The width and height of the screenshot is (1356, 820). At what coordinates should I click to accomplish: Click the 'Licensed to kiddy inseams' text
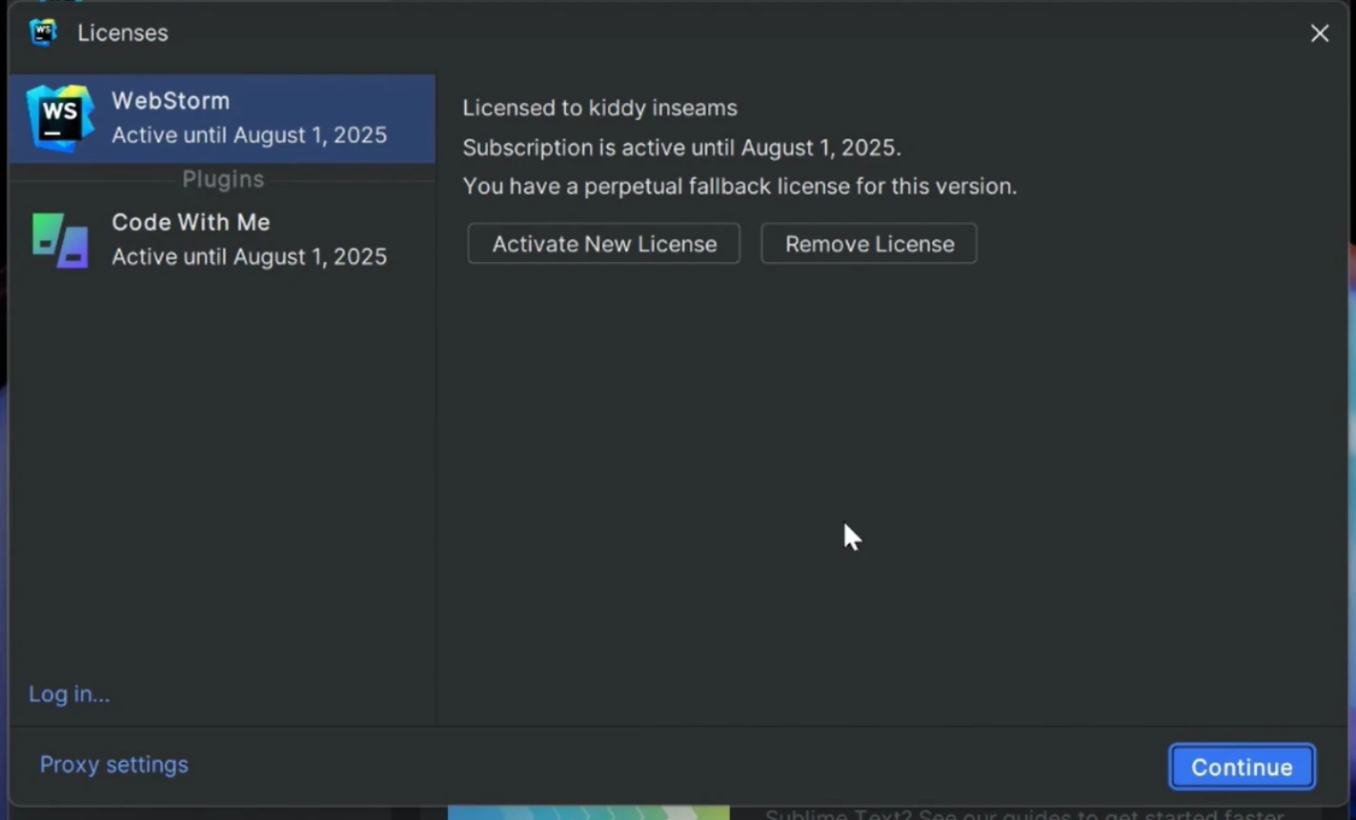click(x=600, y=108)
